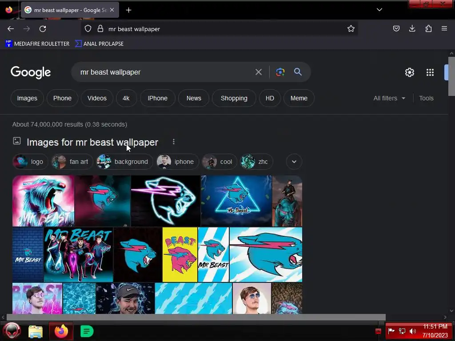Click the Google logo
The image size is (455, 341).
pos(31,72)
